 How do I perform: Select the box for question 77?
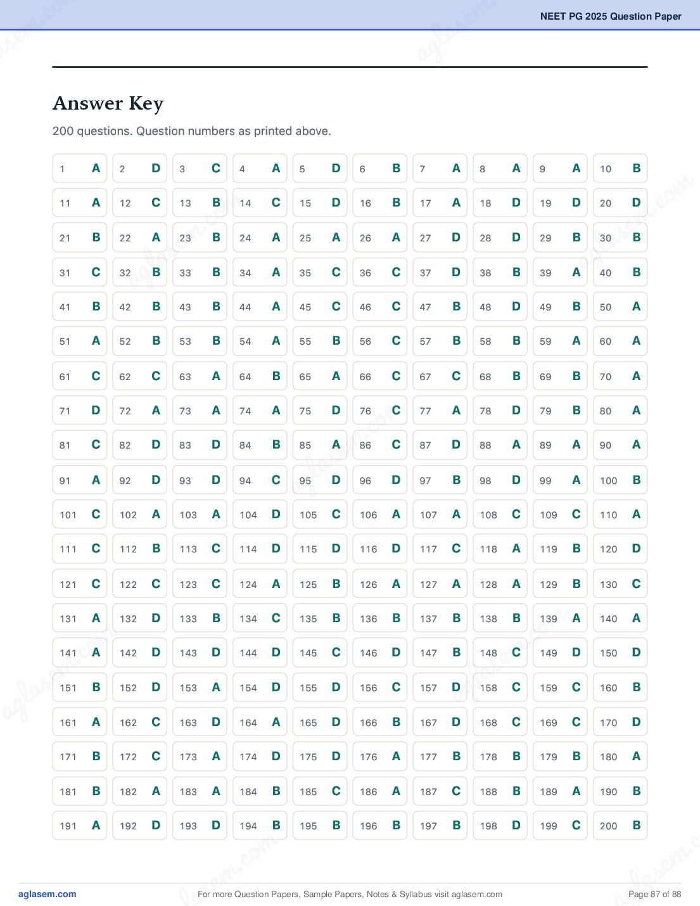[440, 411]
